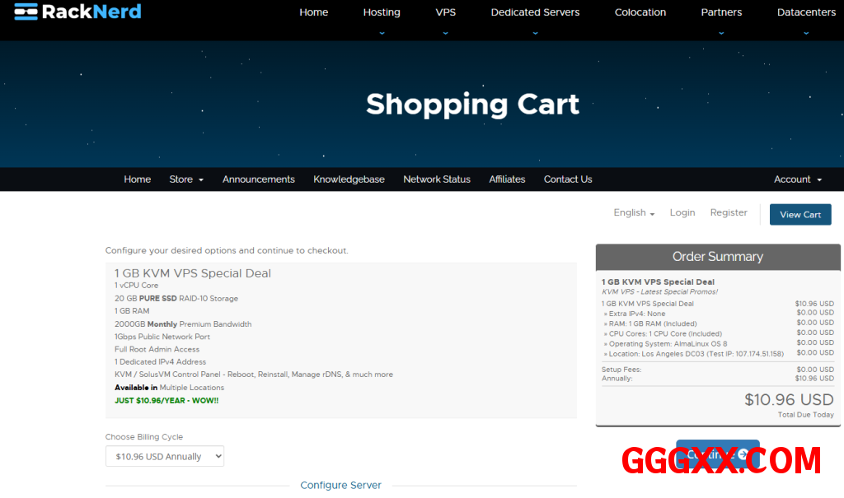Open the English language selector
The width and height of the screenshot is (844, 498).
click(634, 212)
